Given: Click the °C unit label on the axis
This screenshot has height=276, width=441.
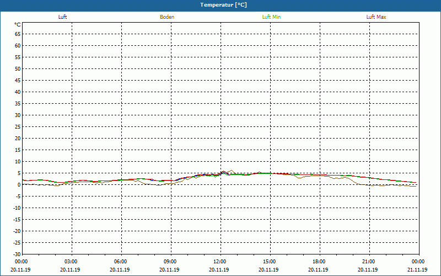Looking at the screenshot, I should 18,25.
